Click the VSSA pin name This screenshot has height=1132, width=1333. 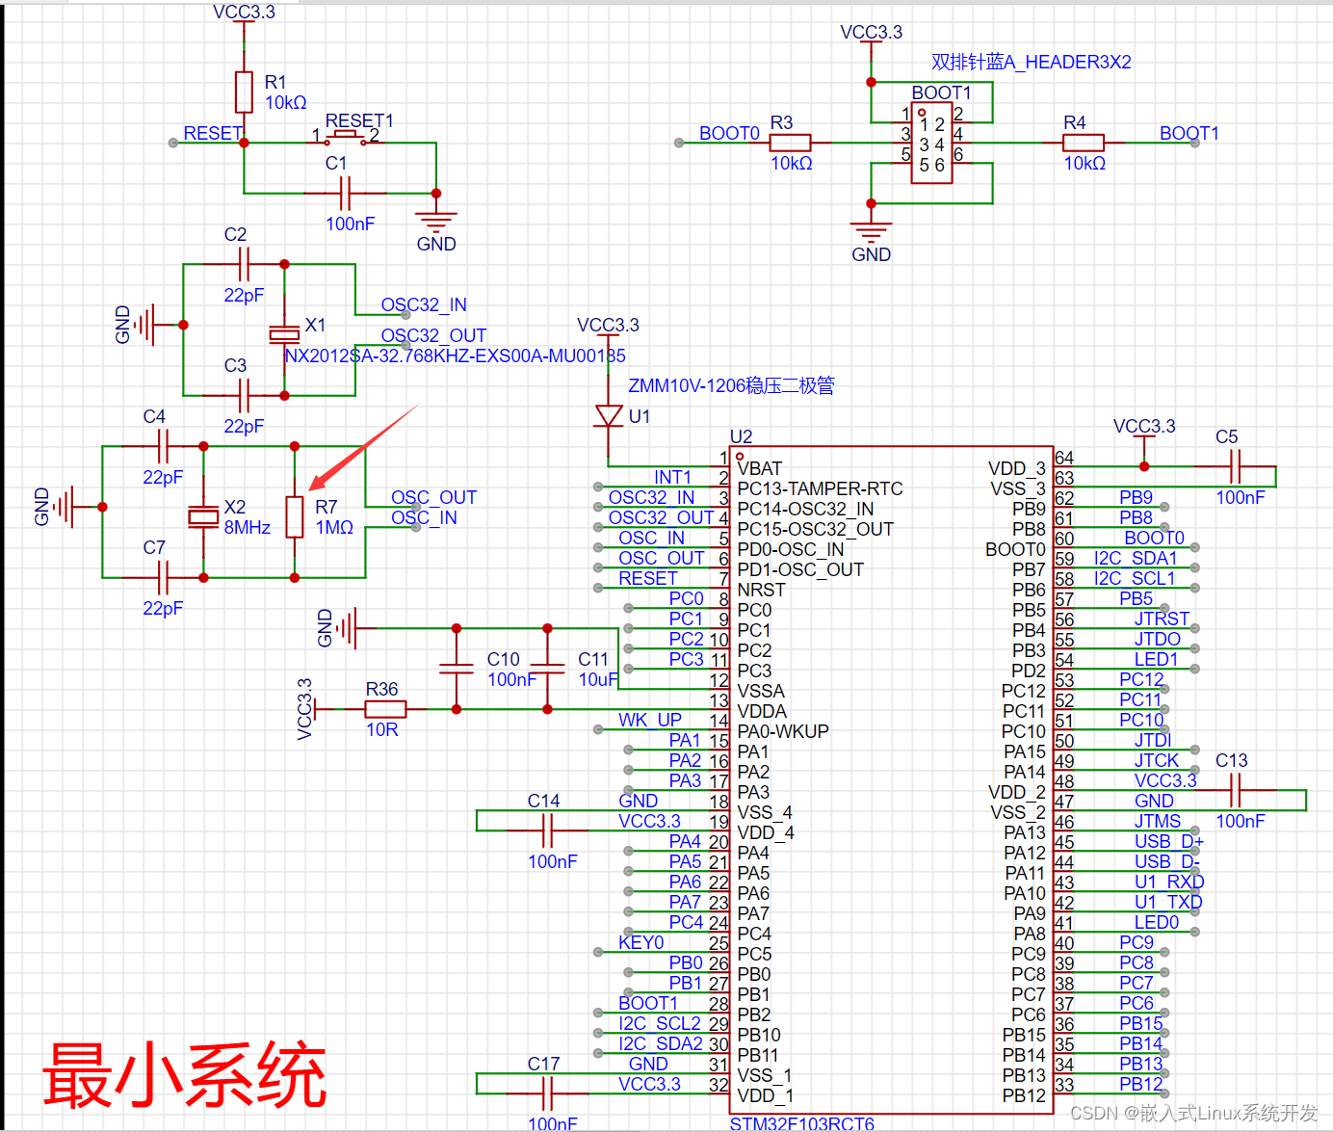pos(761,691)
